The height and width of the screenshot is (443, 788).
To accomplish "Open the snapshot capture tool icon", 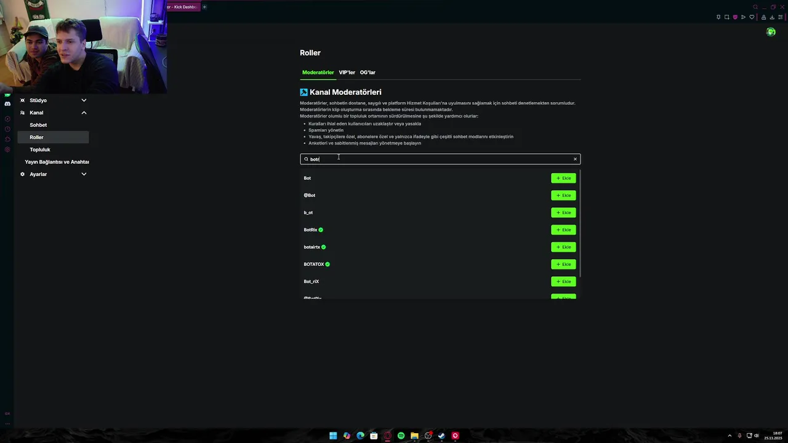I will [x=726, y=17].
